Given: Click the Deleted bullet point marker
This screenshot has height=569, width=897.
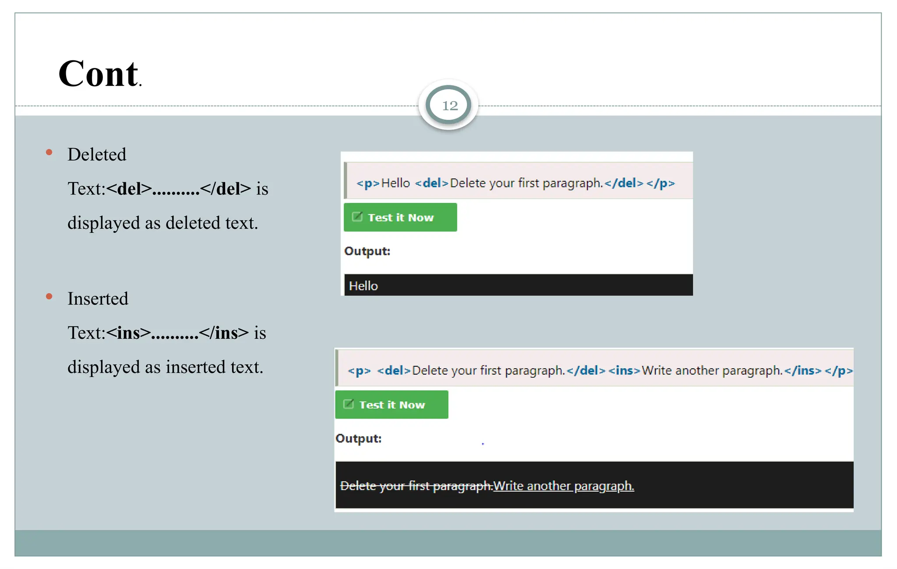Looking at the screenshot, I should point(49,153).
